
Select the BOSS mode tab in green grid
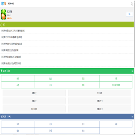(x=116, y=85)
